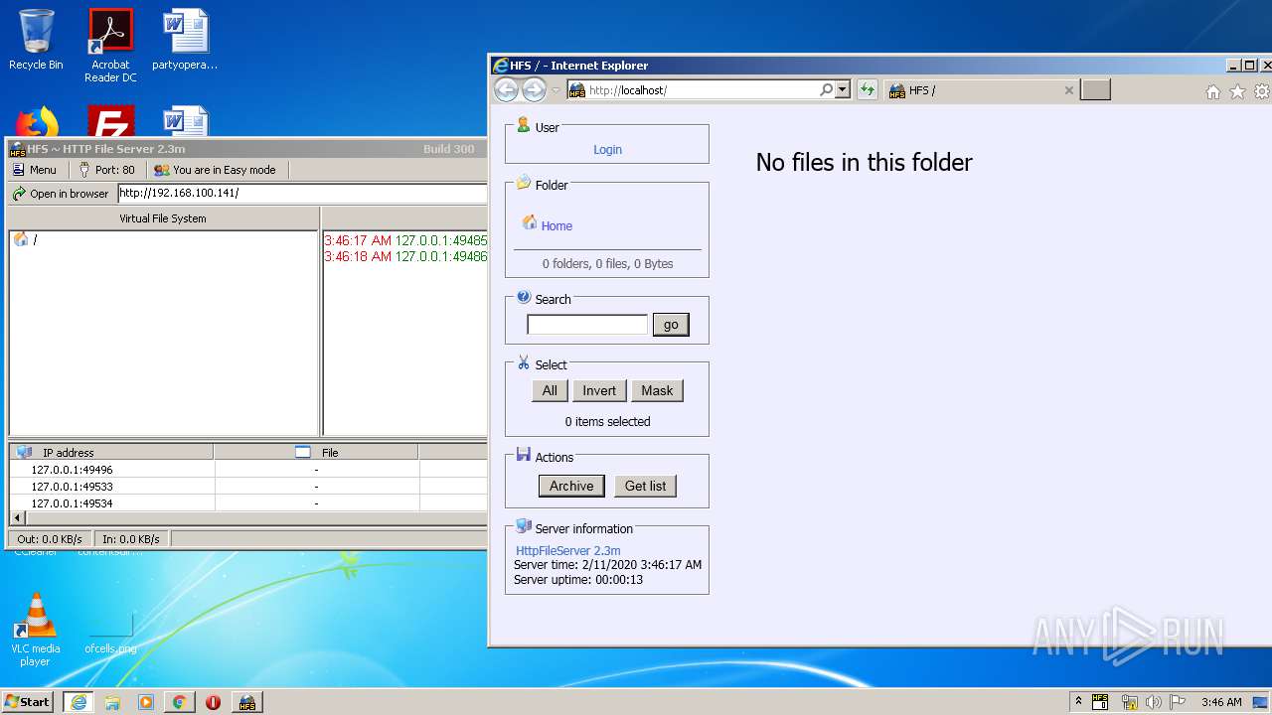This screenshot has width=1272, height=715.
Task: Click Internet Explorer taskbar icon
Action: pos(78,702)
